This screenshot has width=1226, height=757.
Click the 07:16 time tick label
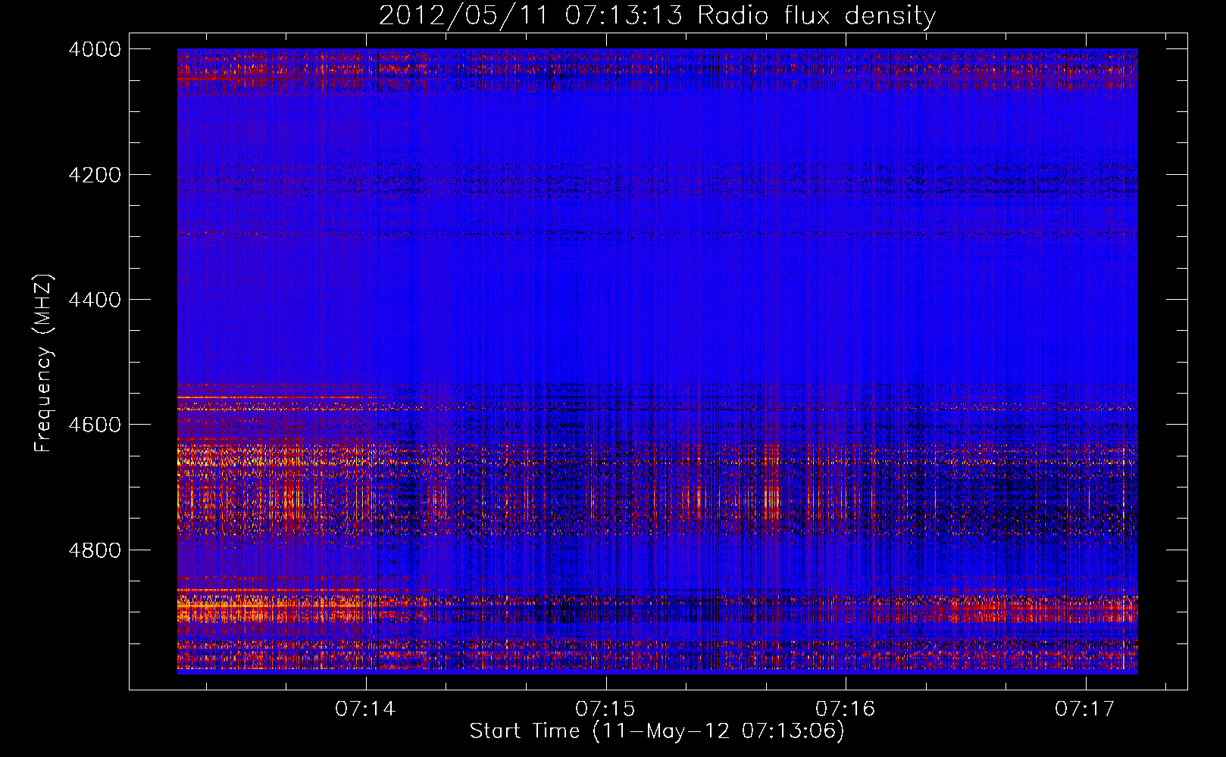[846, 709]
